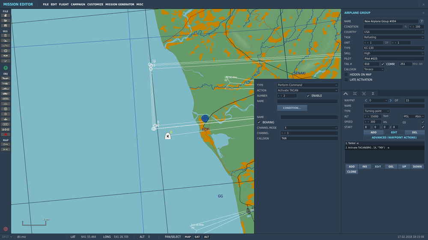Open the MISSION GENERATOR menu
The height and width of the screenshot is (240, 428).
point(119,4)
